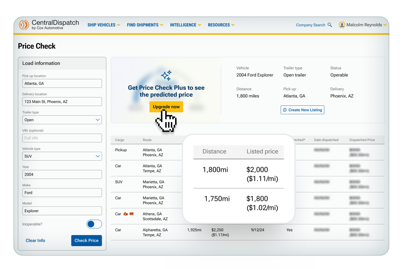Click the Company Search magnifier icon
The width and height of the screenshot is (405, 269).
330,25
